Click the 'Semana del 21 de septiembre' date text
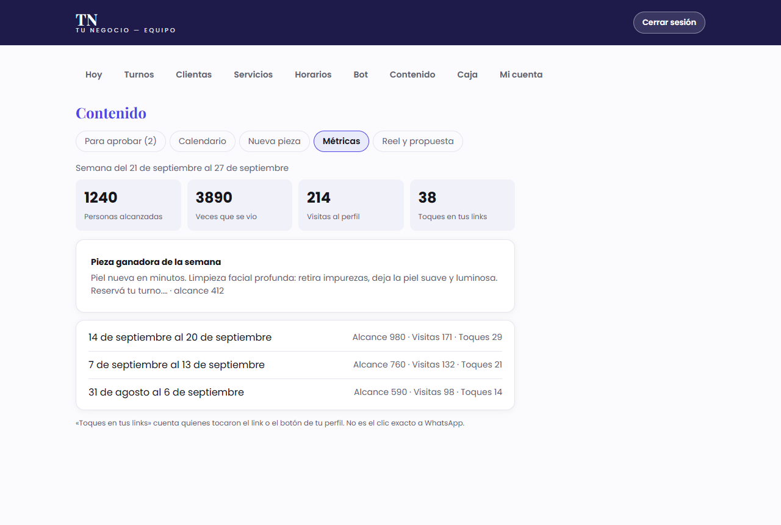This screenshot has width=781, height=525. click(x=182, y=168)
